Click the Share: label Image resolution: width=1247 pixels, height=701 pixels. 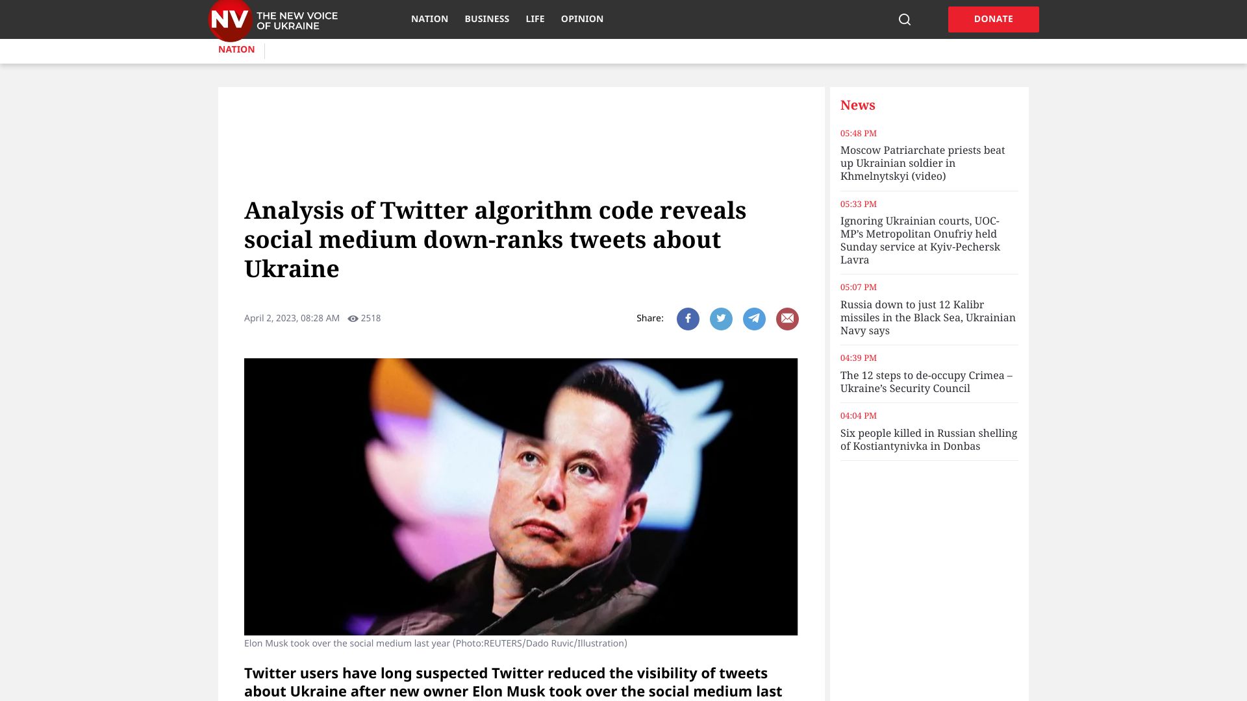[x=650, y=318]
